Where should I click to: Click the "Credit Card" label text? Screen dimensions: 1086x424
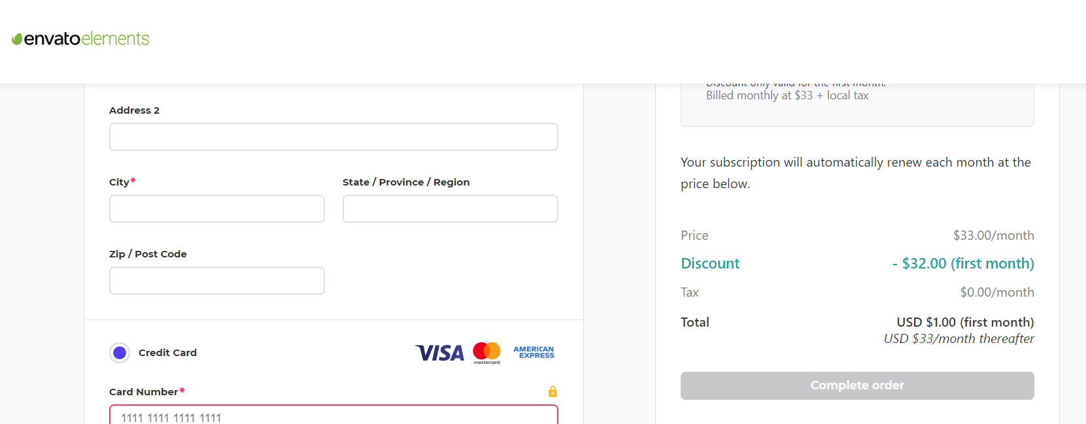167,353
